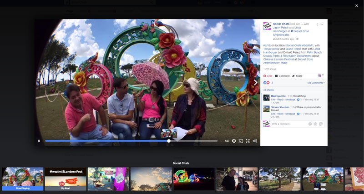This screenshot has width=364, height=194.
Task: Open Top Comments sorting dropdown
Action: 316,83
